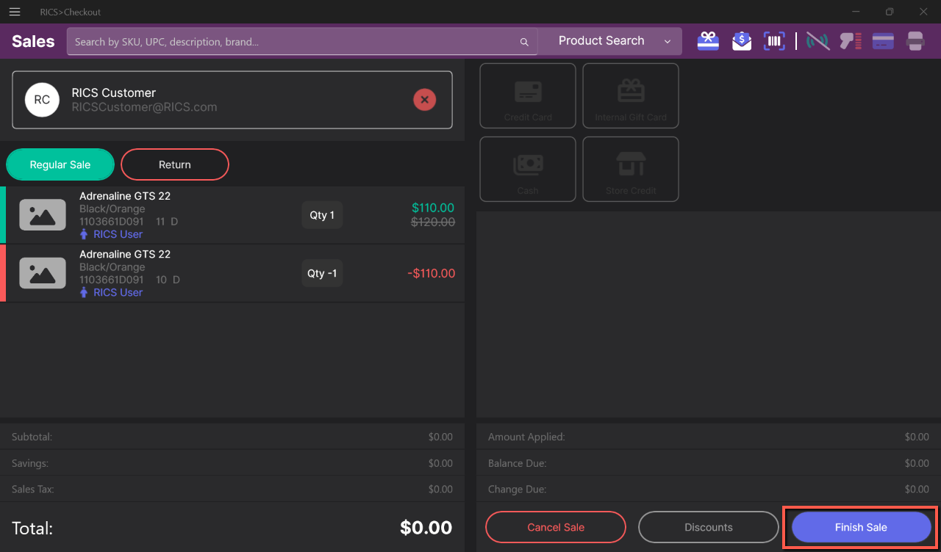The width and height of the screenshot is (941, 552).
Task: Remove RICS Customer with red X
Action: pos(424,100)
